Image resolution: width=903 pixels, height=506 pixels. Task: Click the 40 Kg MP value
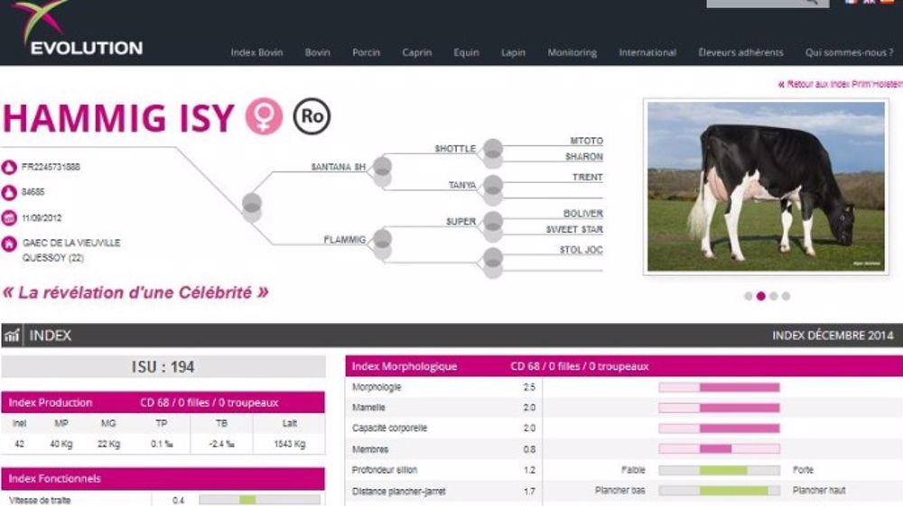point(61,444)
